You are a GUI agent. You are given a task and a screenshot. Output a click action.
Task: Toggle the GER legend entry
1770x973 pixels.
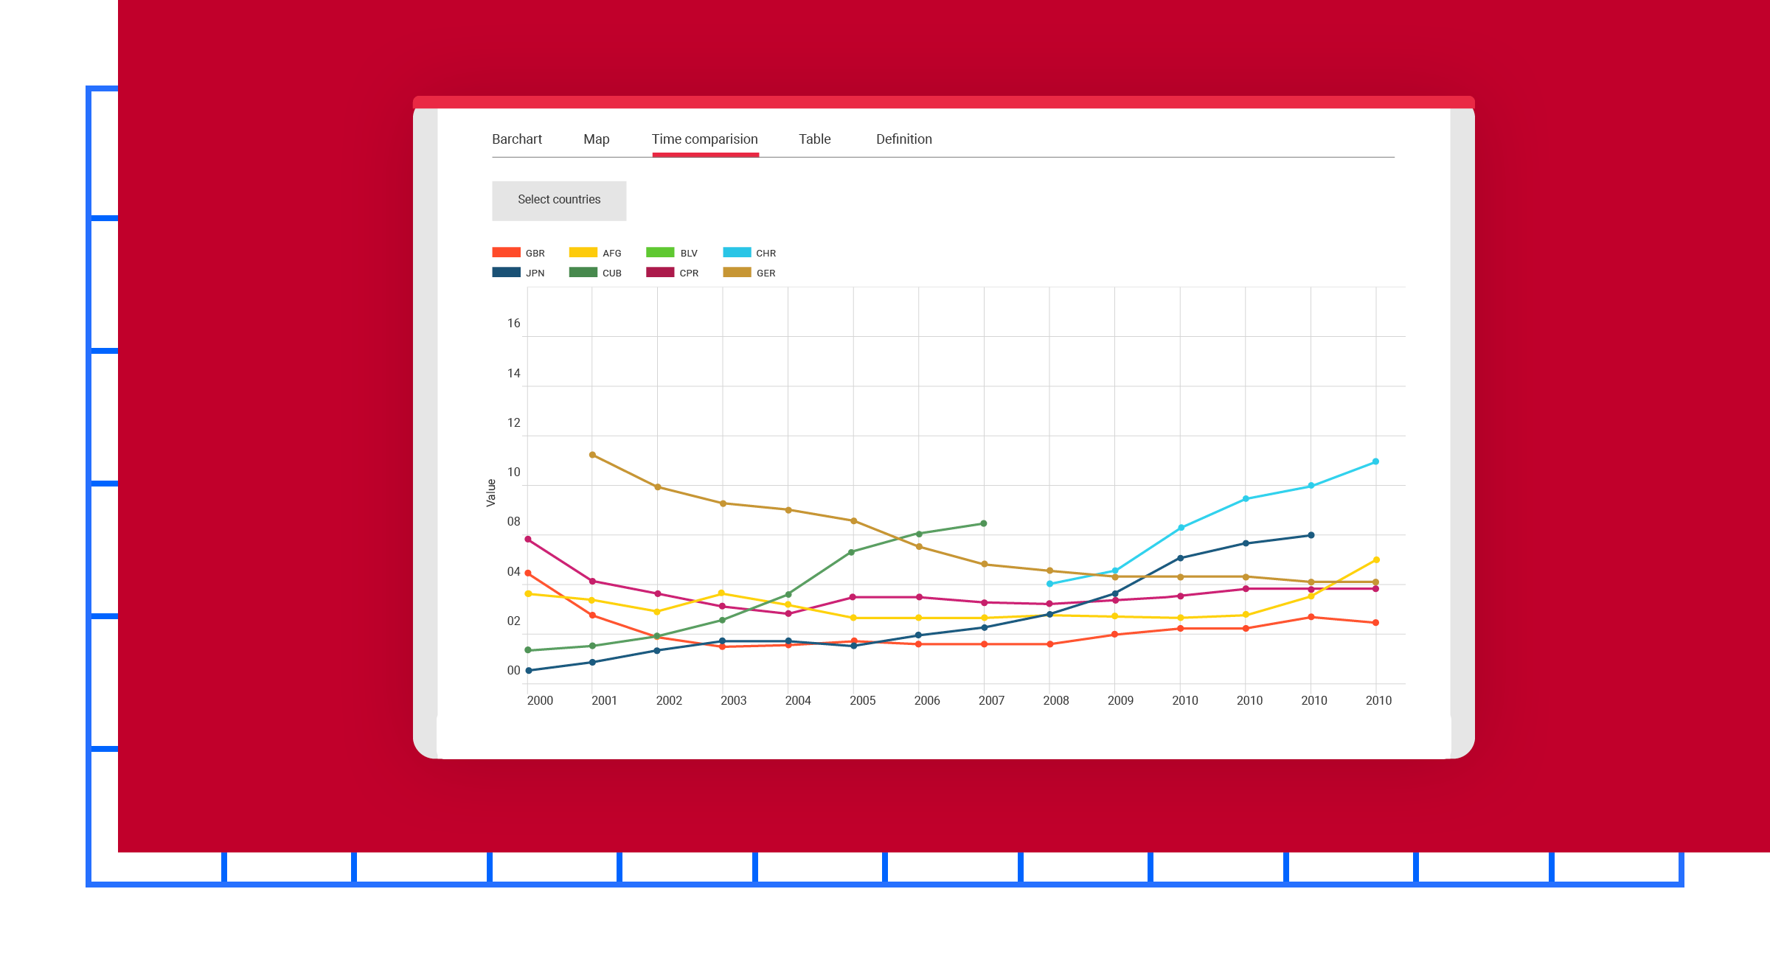[x=737, y=273]
